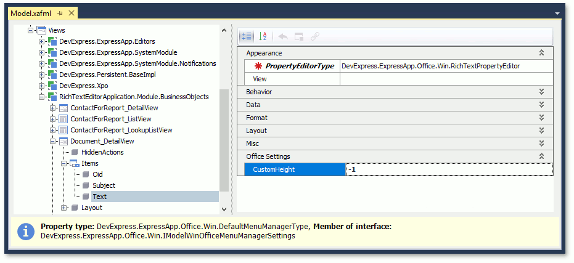This screenshot has width=574, height=263.
Task: Click the chain link icon in property toolbar
Action: (315, 36)
